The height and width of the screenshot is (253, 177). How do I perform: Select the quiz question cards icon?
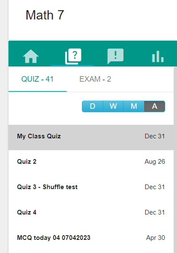coord(73,56)
